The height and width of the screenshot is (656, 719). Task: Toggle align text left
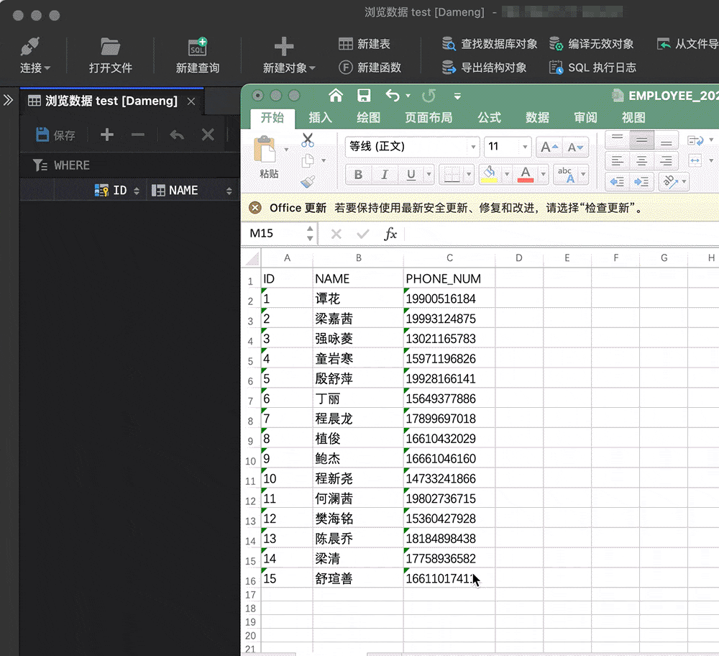(x=617, y=160)
